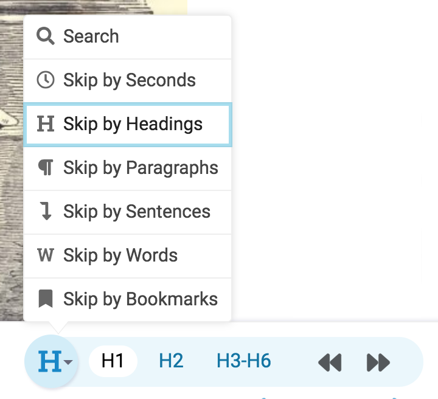Viewport: 438px width, 399px height.
Task: Choose Skip by Paragraphs menu entry
Action: click(x=128, y=168)
